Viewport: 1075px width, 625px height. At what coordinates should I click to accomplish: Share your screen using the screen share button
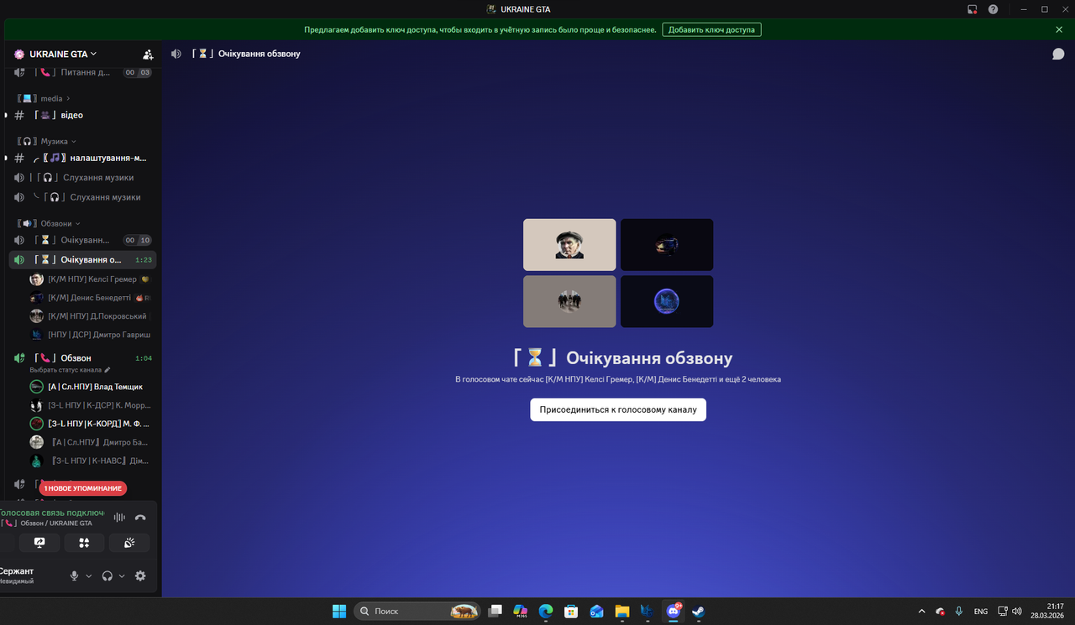pyautogui.click(x=39, y=543)
